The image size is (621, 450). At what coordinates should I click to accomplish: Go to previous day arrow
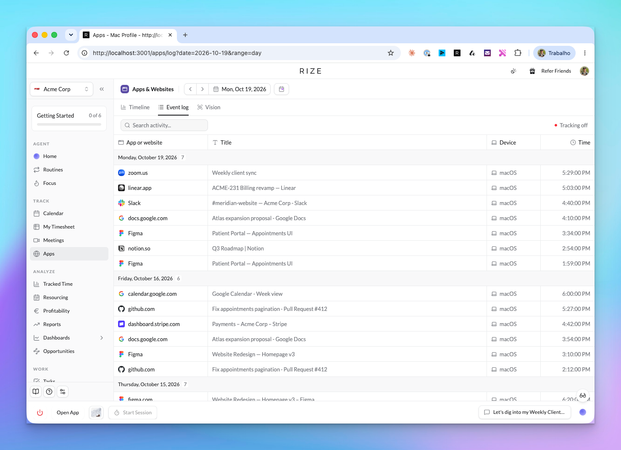point(190,89)
